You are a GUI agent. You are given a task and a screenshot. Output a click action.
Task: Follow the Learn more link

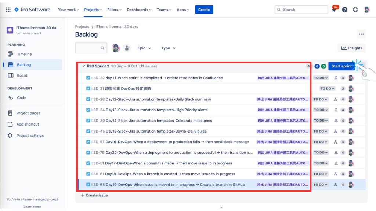(x=32, y=207)
